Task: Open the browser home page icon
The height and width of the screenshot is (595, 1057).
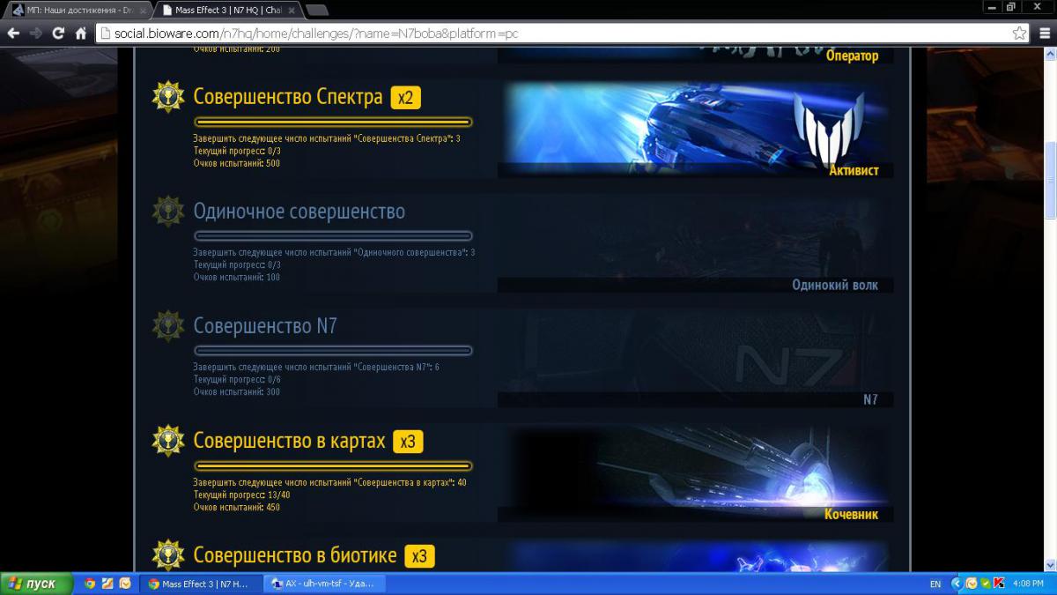Action: (x=80, y=33)
